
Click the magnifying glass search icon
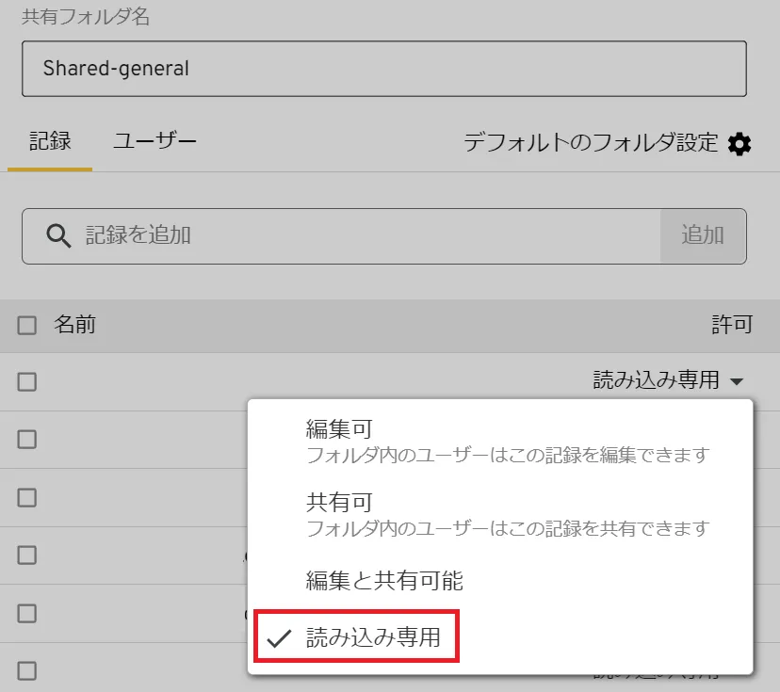(x=58, y=235)
